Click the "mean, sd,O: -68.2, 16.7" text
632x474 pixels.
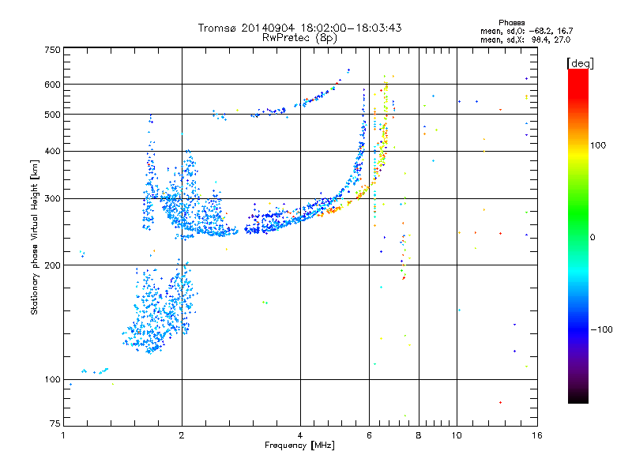pyautogui.click(x=526, y=31)
